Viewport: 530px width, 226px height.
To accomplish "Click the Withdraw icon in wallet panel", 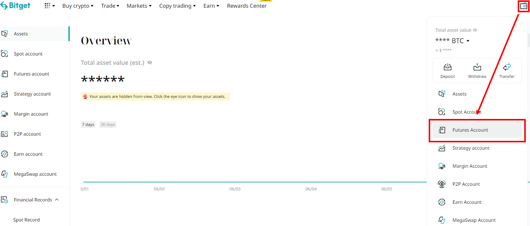I will [477, 67].
